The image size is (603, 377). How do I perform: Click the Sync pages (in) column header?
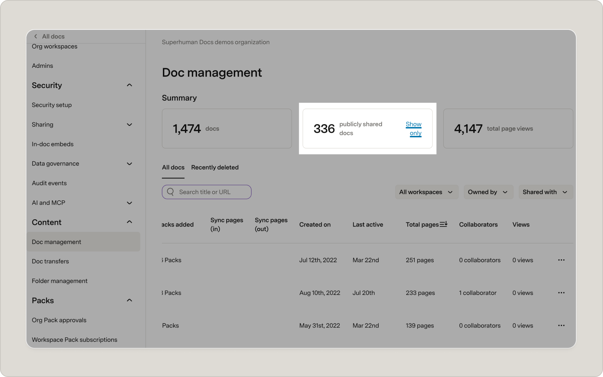pos(227,224)
